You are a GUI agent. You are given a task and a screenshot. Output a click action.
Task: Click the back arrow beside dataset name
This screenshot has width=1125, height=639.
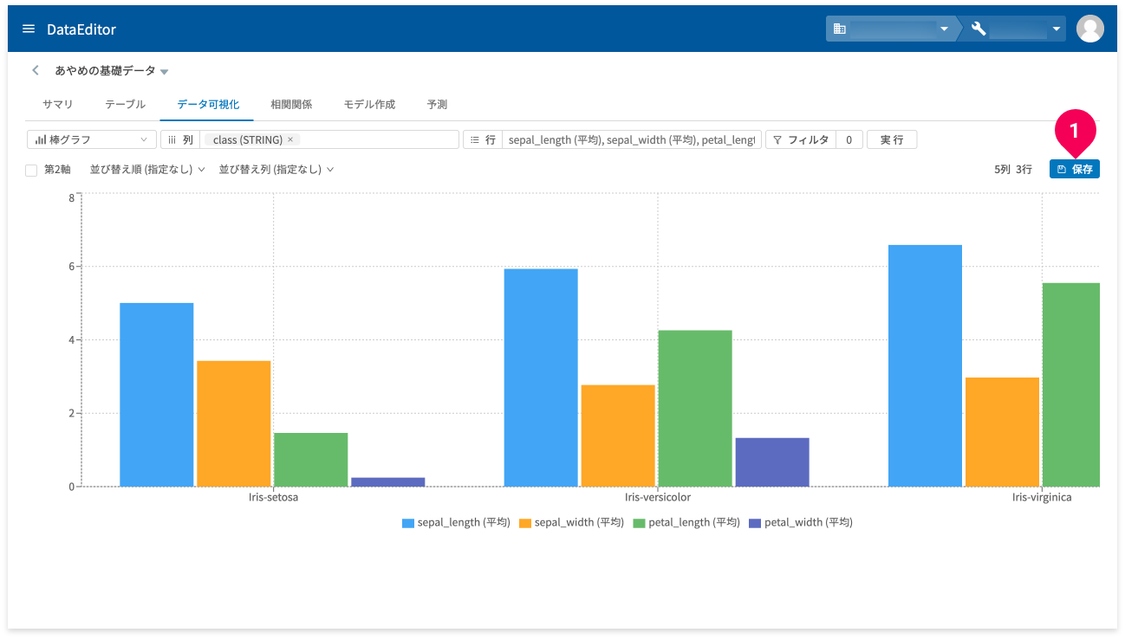[36, 70]
